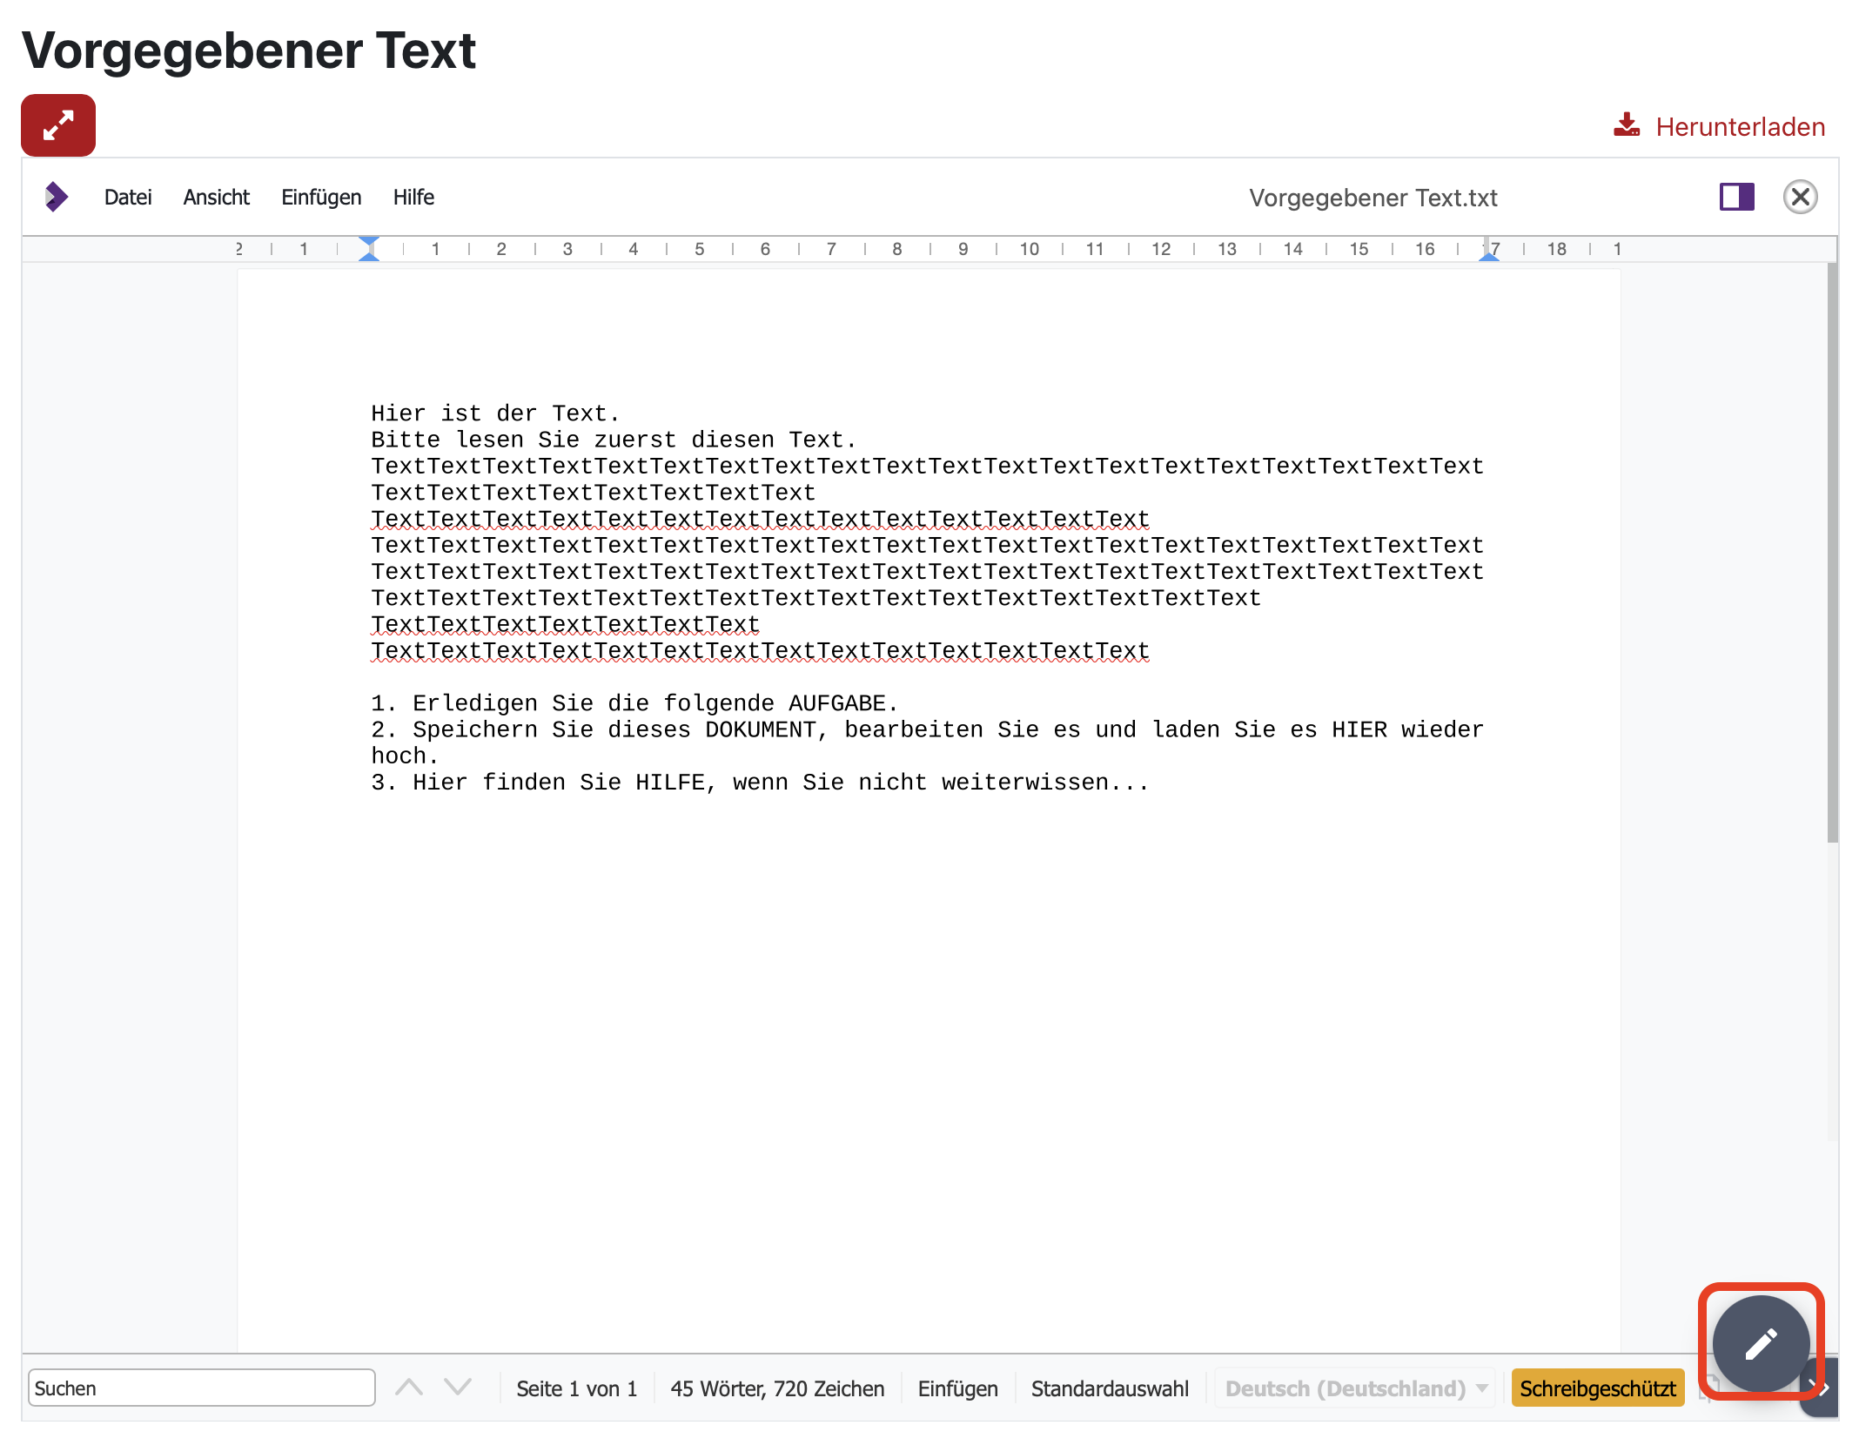Open the Ansicht menu
Screen dimensions: 1859x1445
[x=216, y=198]
